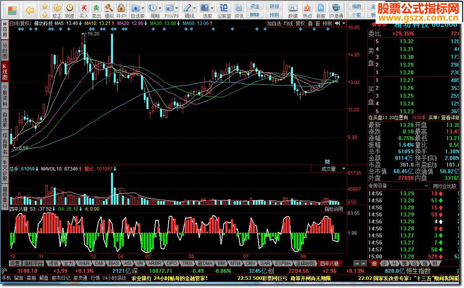Open the 分时图 side panel tab

[x=5, y=51]
